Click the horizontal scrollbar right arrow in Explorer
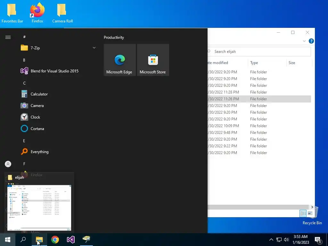This screenshot has width=328, height=246. [312, 207]
